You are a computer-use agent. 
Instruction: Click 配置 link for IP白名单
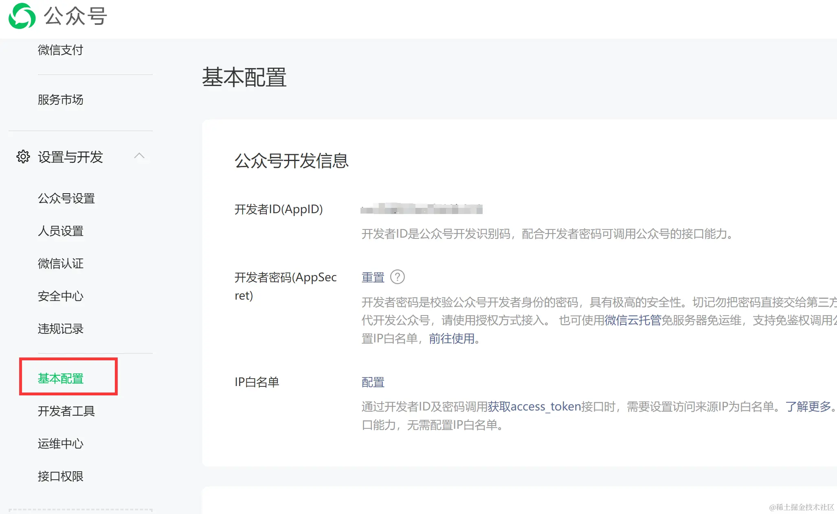(x=373, y=382)
